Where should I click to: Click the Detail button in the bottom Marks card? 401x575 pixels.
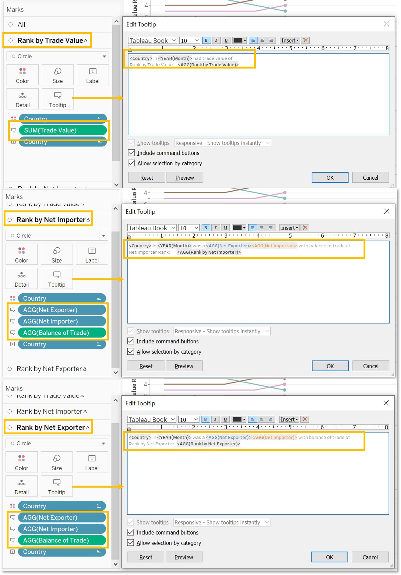tap(22, 486)
